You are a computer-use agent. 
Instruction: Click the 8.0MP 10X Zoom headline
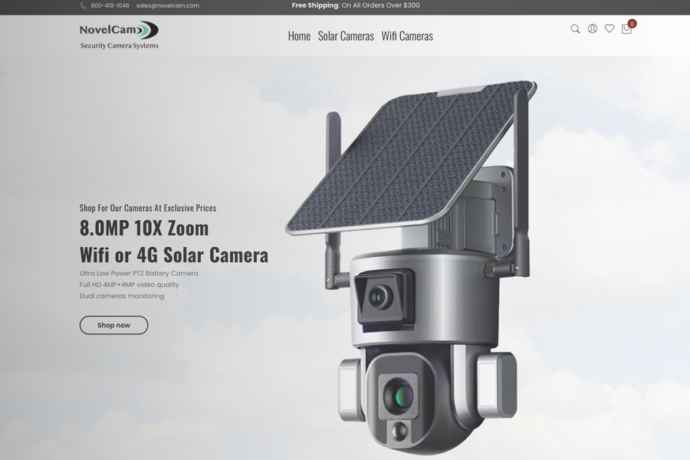(143, 228)
